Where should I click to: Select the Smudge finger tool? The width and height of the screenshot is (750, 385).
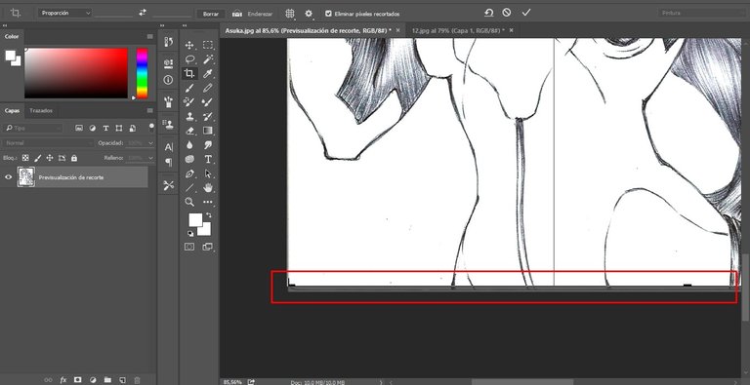click(x=208, y=144)
